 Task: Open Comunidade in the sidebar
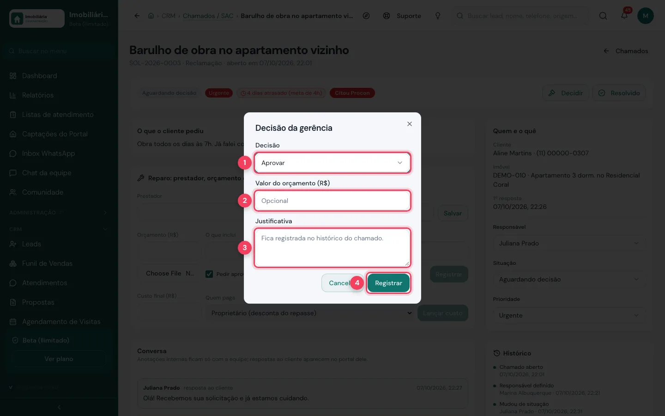tap(59, 192)
